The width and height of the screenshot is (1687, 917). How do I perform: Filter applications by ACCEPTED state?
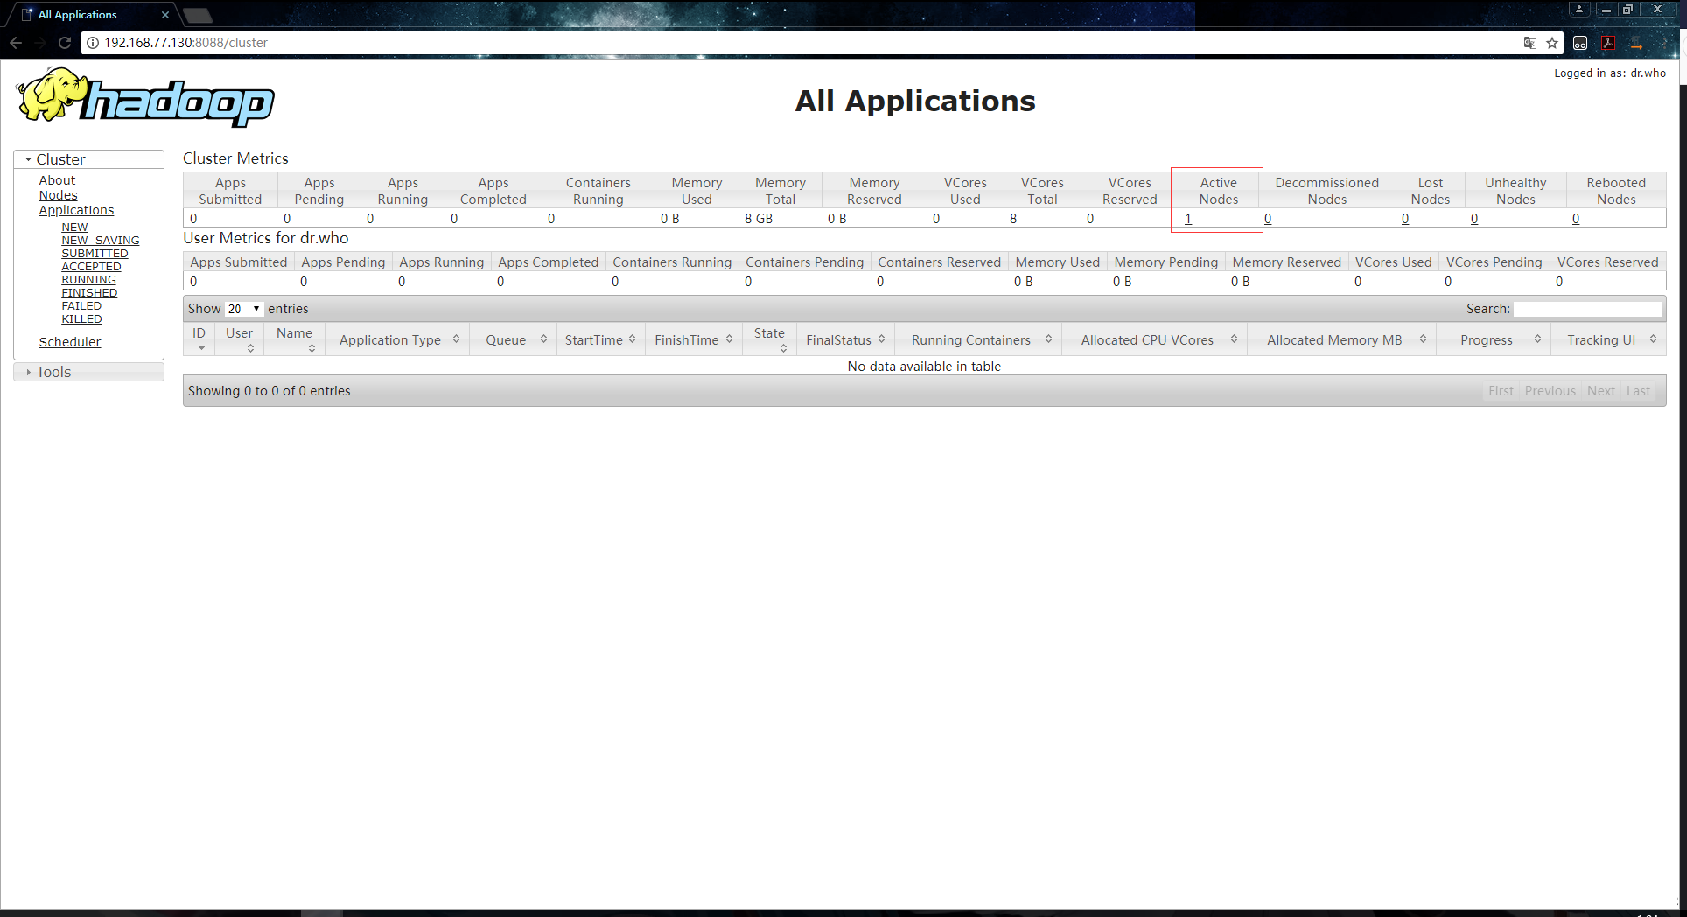91,267
